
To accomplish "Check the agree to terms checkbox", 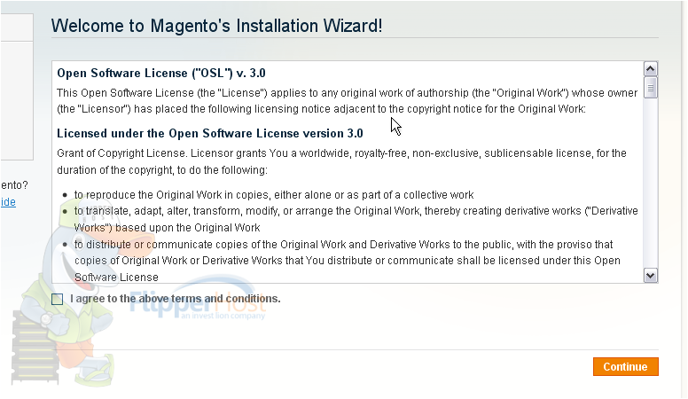I will point(57,300).
